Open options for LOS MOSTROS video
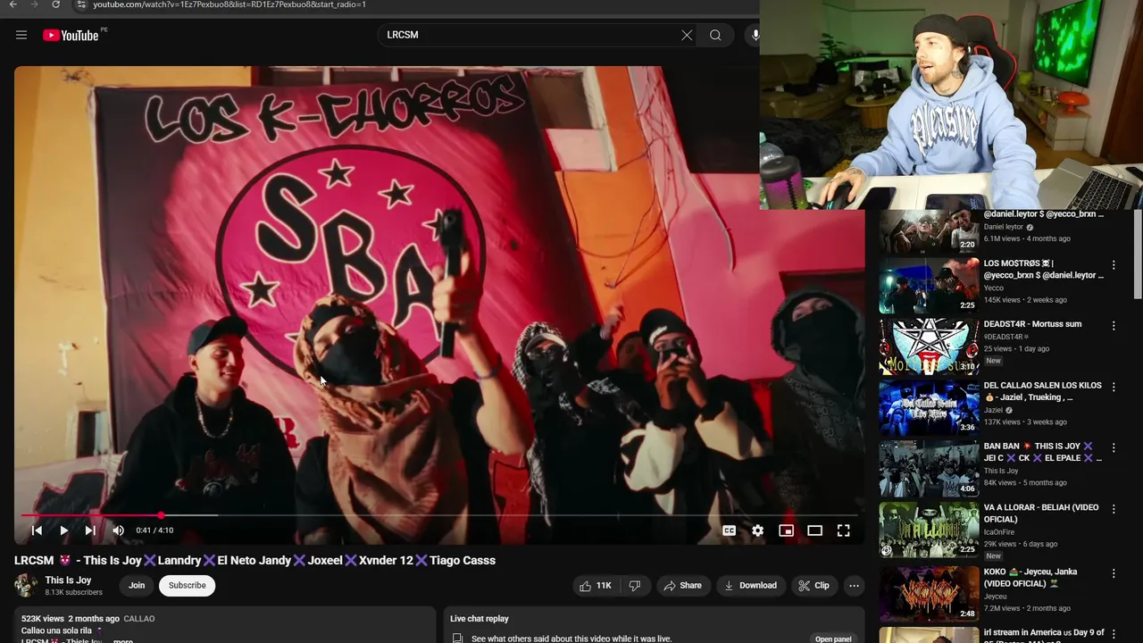The width and height of the screenshot is (1143, 643). [1114, 264]
